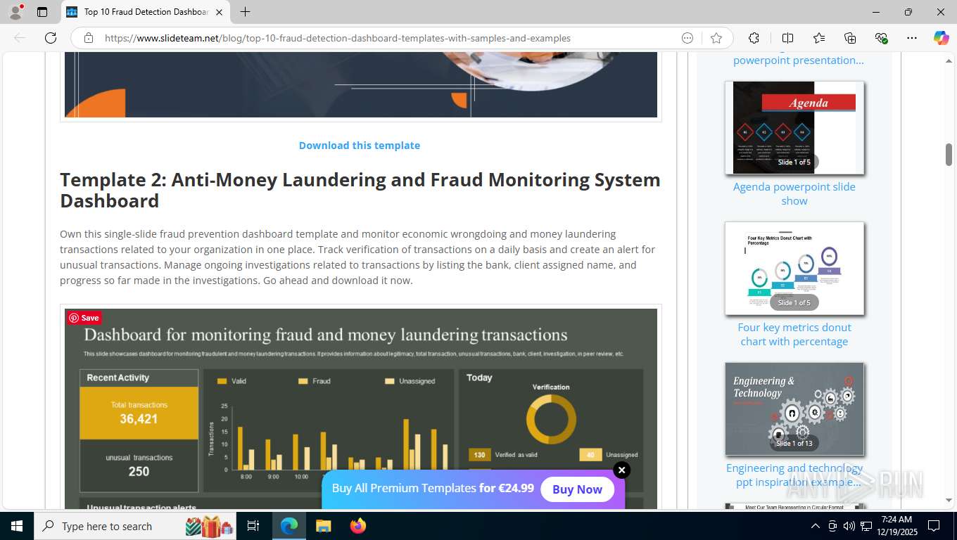Image resolution: width=957 pixels, height=540 pixels.
Task: Click the page vertical scrollbar thumb
Action: pos(949,155)
